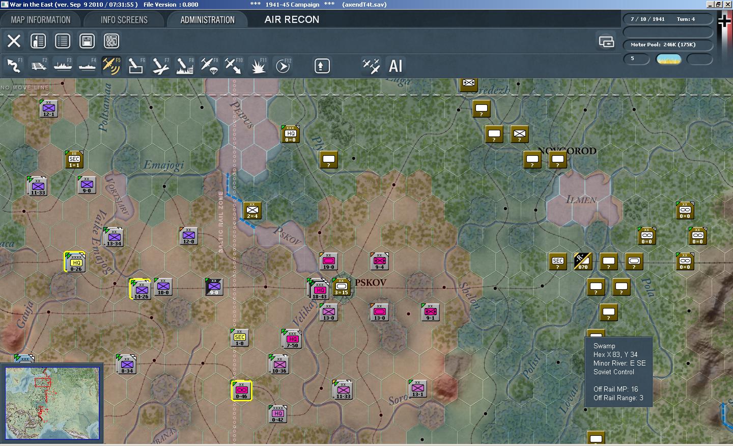Select the 10-36 unit counter

279,365
